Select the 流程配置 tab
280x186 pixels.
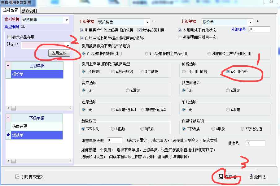(x=11, y=11)
